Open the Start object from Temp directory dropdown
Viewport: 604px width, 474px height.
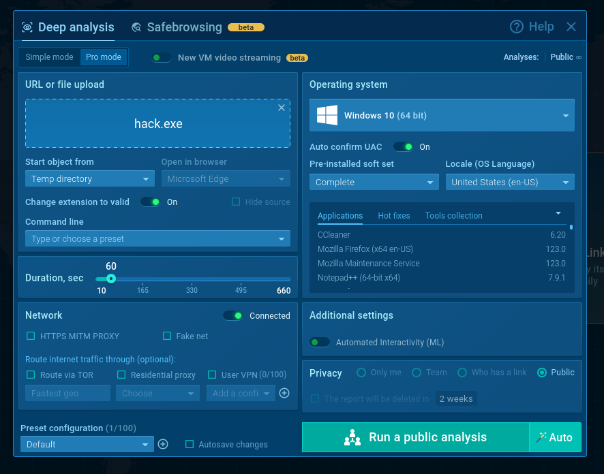(90, 179)
